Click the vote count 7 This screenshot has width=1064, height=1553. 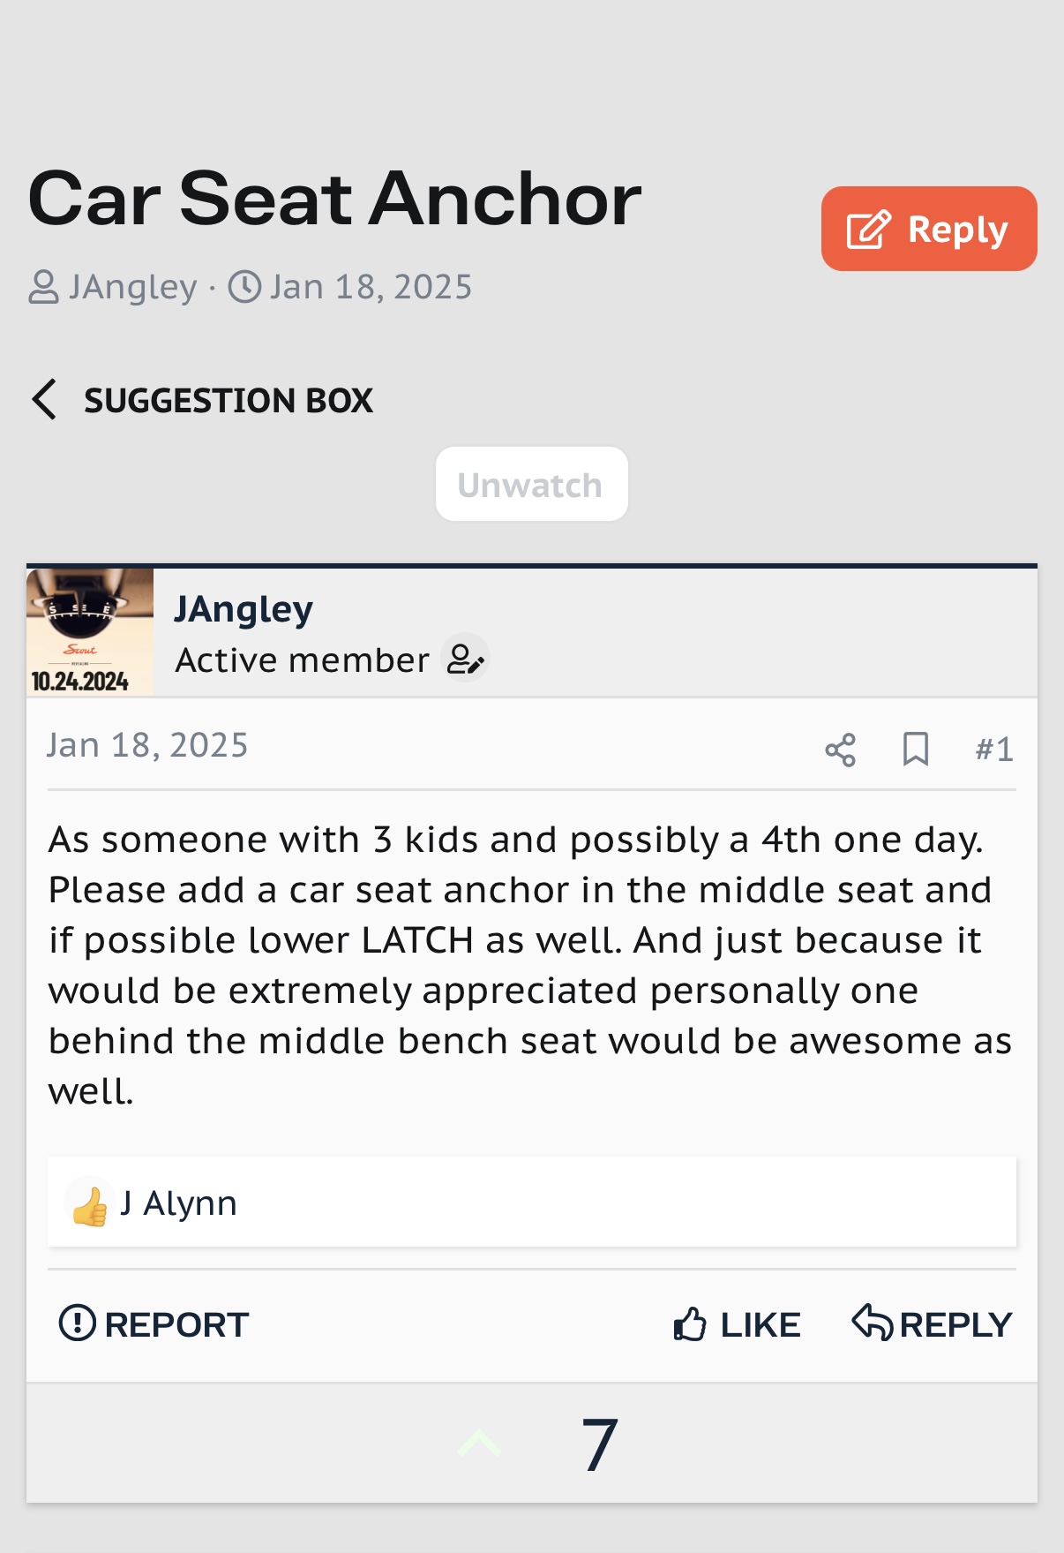click(600, 1445)
